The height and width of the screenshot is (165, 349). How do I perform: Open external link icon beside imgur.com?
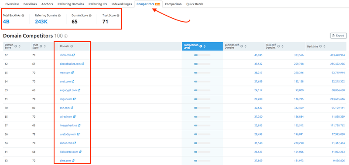[x=75, y=99]
